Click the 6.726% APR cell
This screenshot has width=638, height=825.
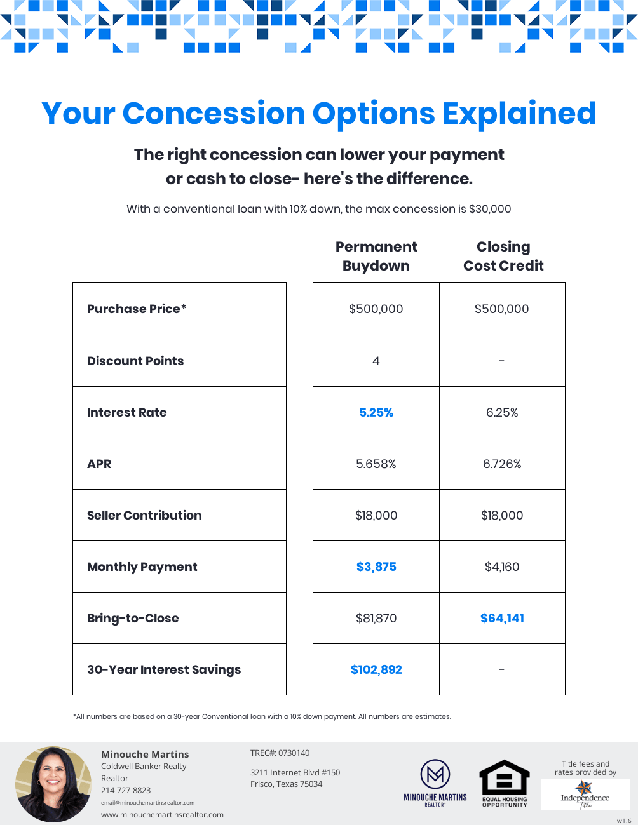click(502, 464)
